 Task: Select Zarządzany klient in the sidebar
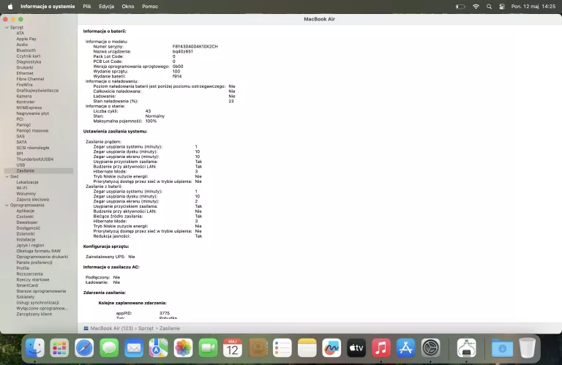point(34,314)
